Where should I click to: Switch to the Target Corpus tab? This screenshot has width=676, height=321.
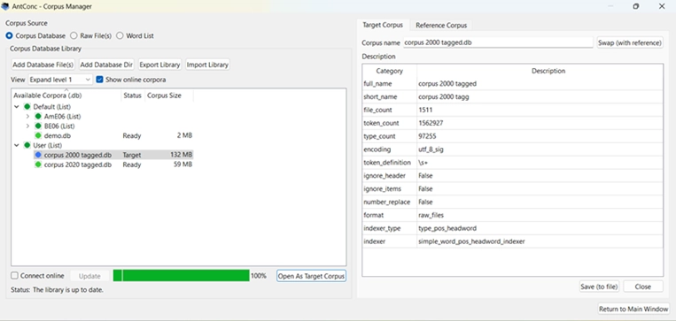(383, 25)
